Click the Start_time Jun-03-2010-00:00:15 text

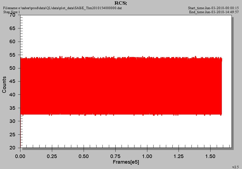pos(213,8)
